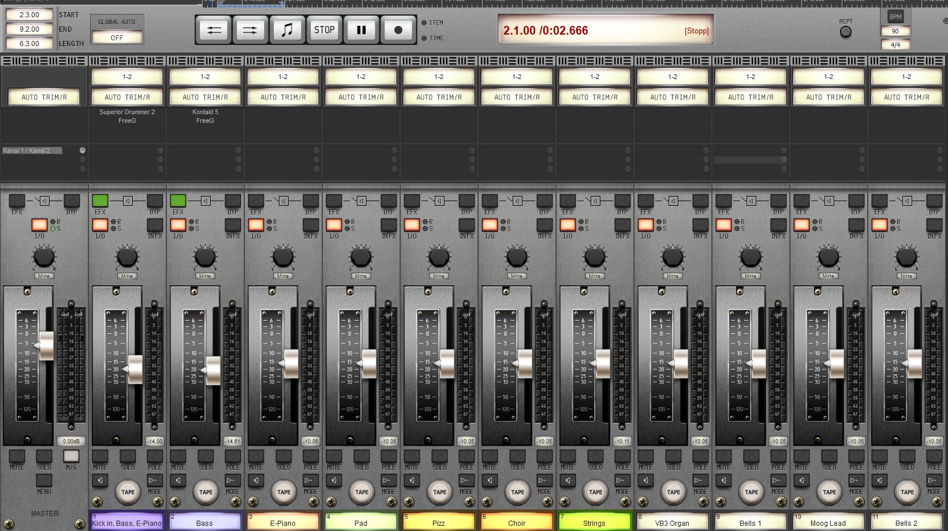Open the 1-2 routing dropdown on the Bells 1 track
Viewport: 948px width, 531px height.
(751, 77)
